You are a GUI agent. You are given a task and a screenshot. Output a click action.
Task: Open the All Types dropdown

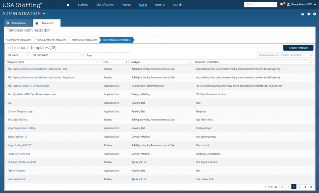tap(18, 55)
